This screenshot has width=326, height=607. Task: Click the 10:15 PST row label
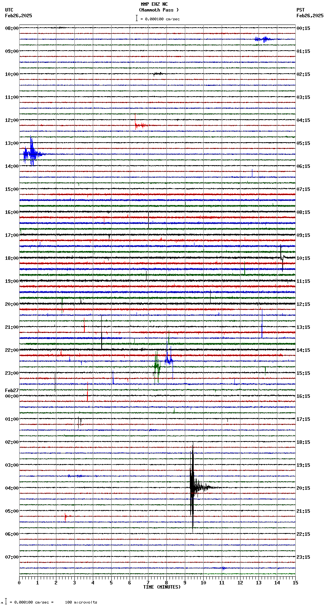pyautogui.click(x=303, y=258)
